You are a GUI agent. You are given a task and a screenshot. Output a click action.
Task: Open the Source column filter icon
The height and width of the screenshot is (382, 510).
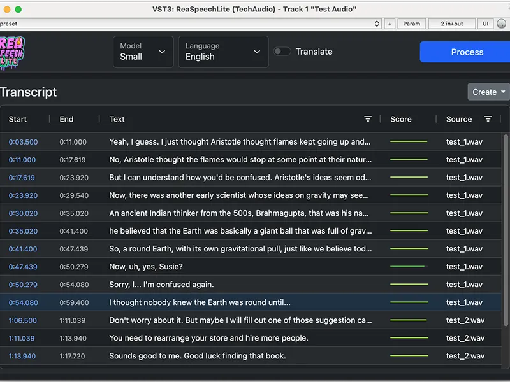coord(488,119)
